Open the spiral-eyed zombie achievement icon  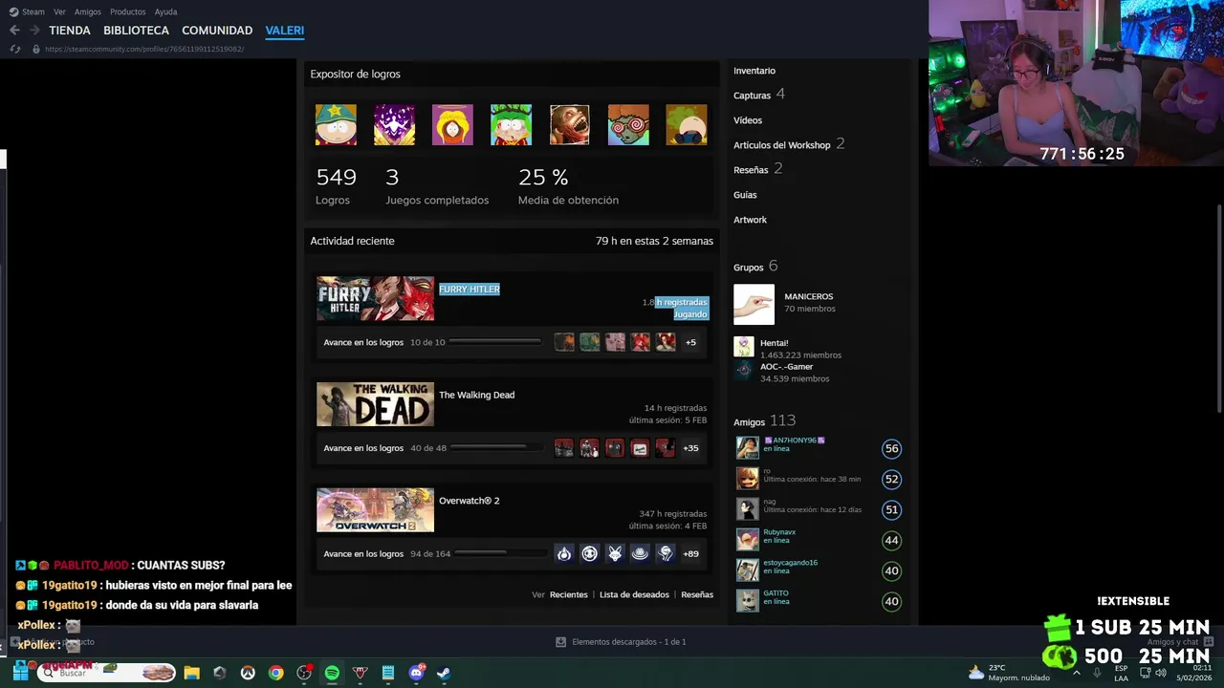(x=628, y=125)
